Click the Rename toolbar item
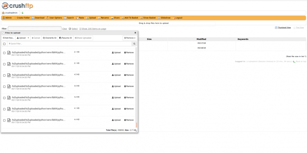 (x=103, y=18)
